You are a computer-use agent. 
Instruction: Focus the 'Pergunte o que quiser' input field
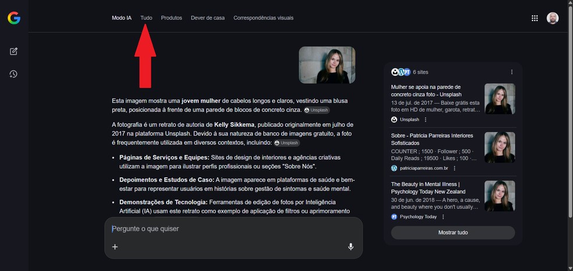pyautogui.click(x=234, y=229)
